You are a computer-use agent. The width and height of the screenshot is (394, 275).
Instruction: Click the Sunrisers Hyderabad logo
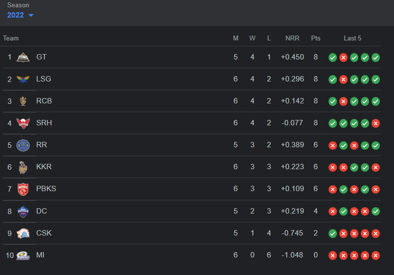pos(23,123)
